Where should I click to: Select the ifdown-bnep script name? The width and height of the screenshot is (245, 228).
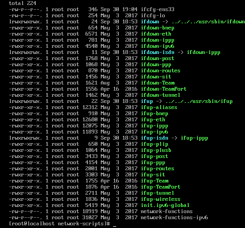[x=158, y=28]
